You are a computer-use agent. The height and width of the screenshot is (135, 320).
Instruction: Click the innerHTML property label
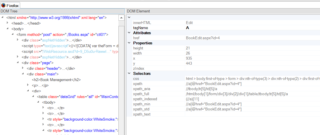tap(142, 23)
